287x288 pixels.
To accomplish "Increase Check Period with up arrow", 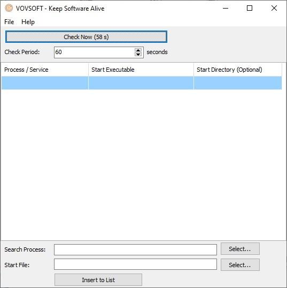I will (x=138, y=50).
